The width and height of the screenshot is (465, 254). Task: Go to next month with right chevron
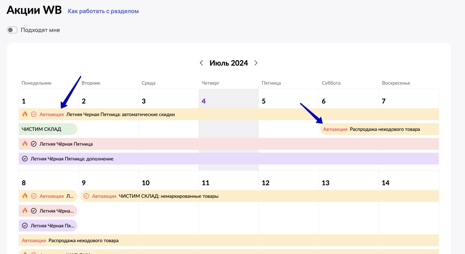pyautogui.click(x=256, y=63)
